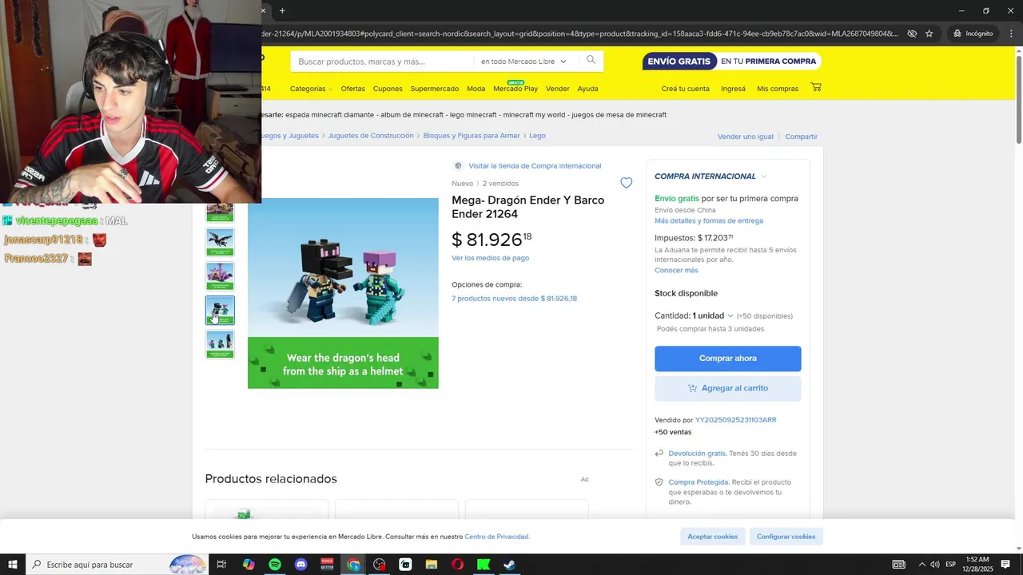Open Vender in the navigation

(x=557, y=89)
